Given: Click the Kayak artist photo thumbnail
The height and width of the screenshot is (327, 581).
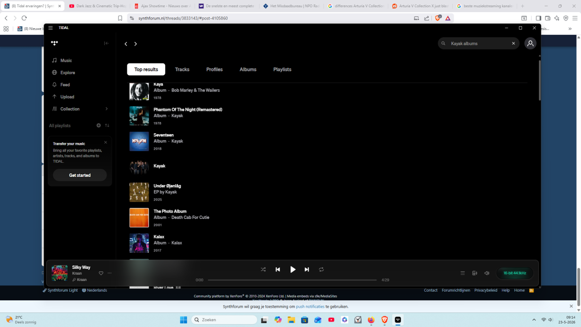Looking at the screenshot, I should pos(139,167).
